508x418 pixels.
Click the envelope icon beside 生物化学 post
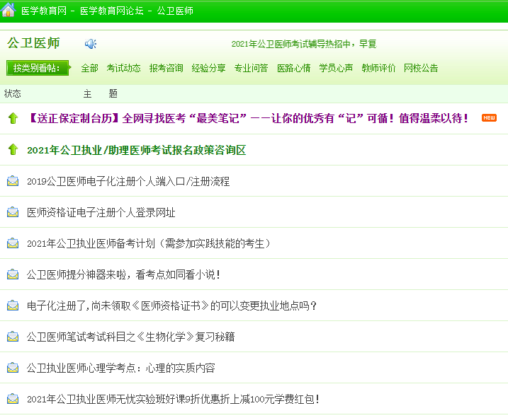click(13, 337)
